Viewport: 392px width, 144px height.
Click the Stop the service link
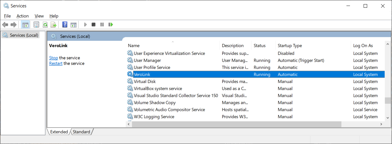click(x=53, y=58)
